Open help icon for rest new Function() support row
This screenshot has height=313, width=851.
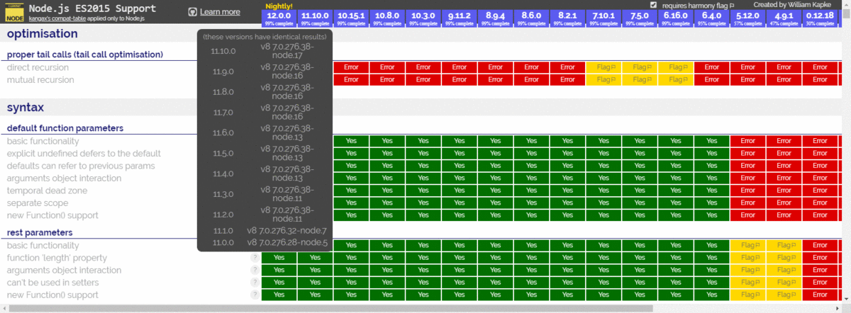coord(255,295)
